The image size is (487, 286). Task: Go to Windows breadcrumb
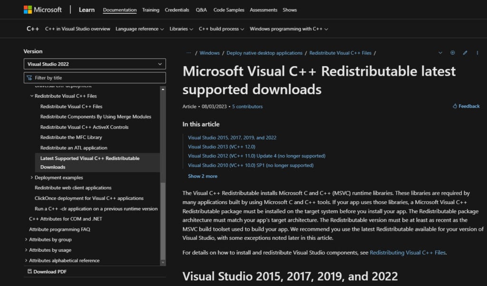pos(209,53)
